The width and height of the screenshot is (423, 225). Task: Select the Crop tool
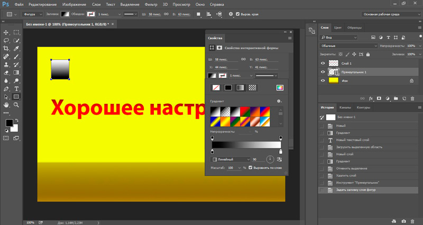click(6, 48)
